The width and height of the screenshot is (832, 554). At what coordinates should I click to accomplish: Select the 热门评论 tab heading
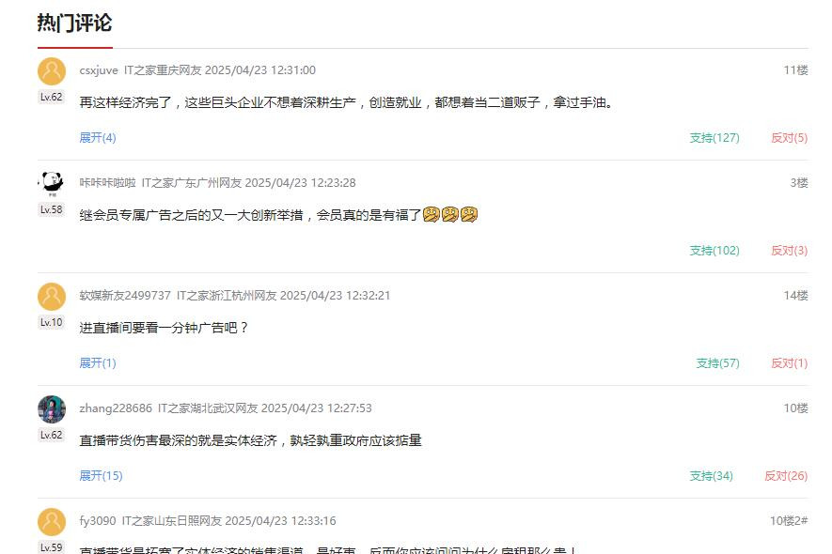75,23
